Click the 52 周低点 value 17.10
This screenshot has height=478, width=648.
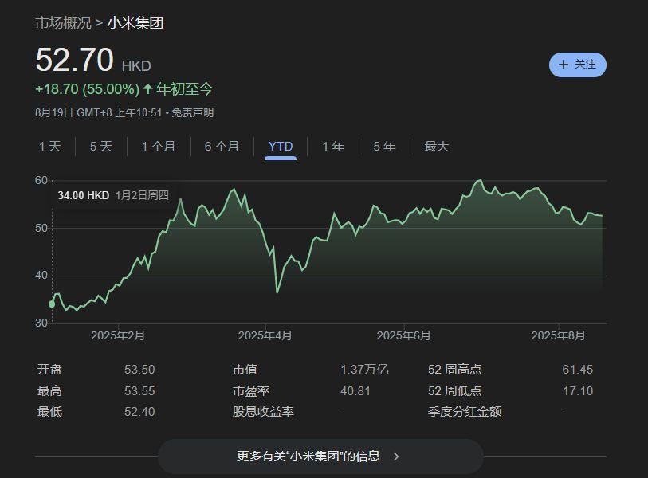click(x=578, y=391)
